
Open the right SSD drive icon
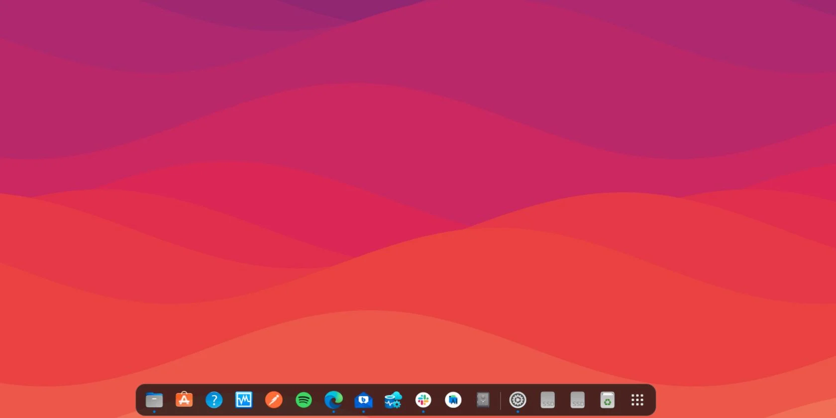coord(577,400)
